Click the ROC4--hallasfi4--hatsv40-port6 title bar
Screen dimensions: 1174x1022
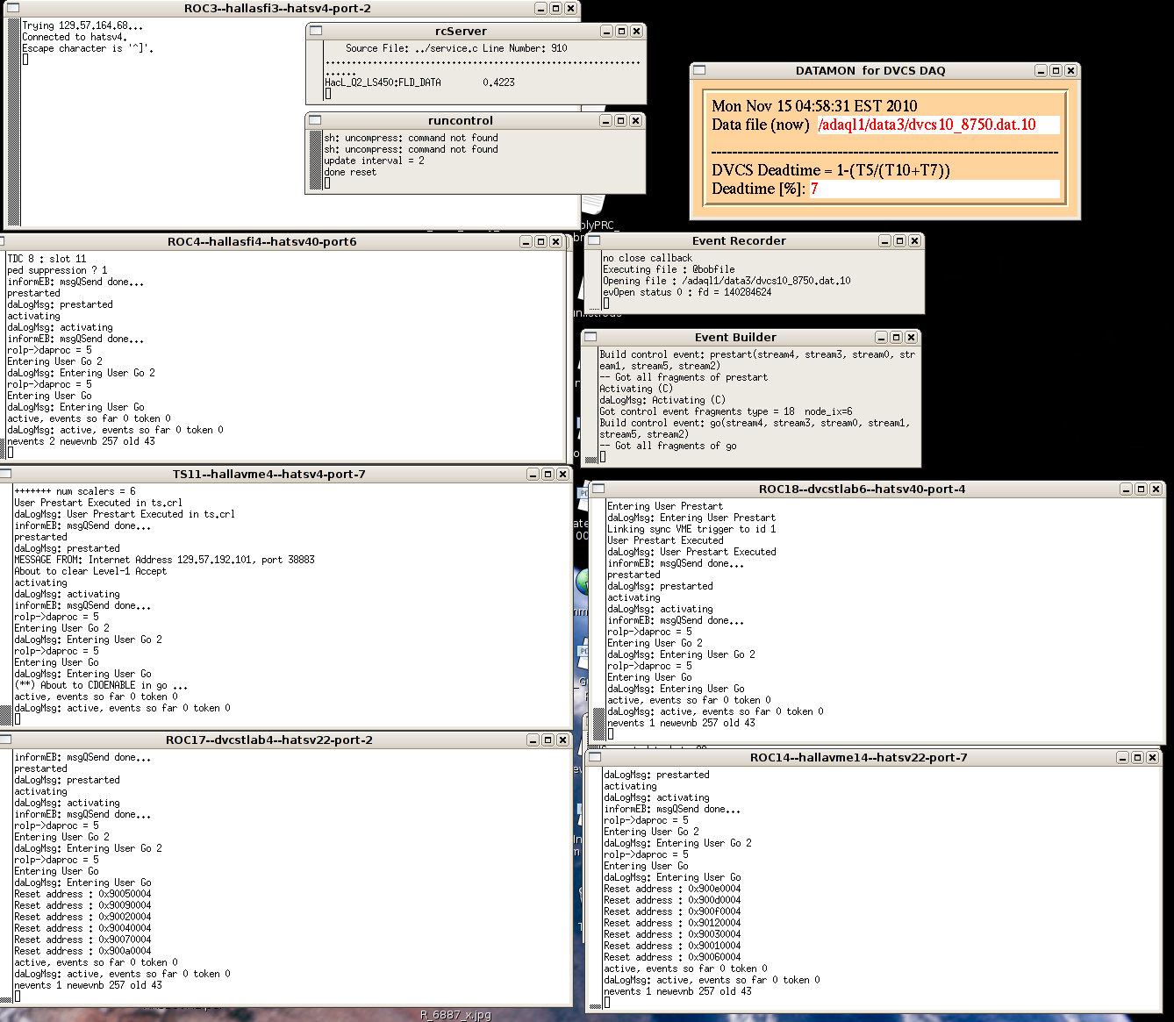click(261, 241)
